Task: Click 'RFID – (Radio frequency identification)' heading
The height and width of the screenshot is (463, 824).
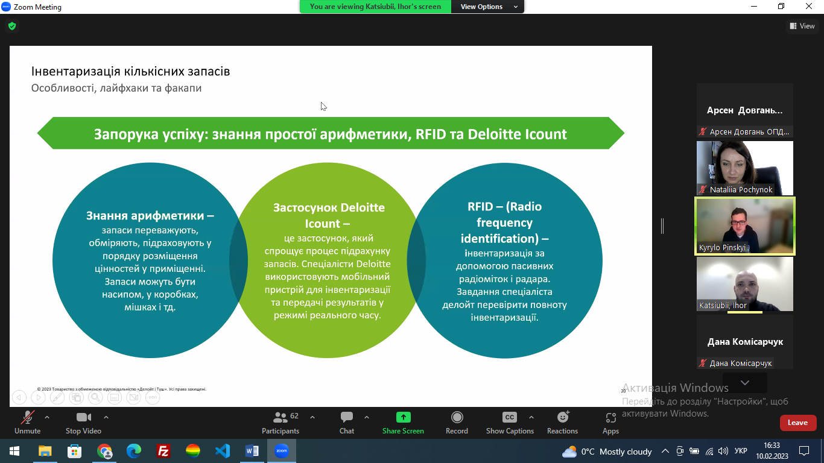Action: 504,222
